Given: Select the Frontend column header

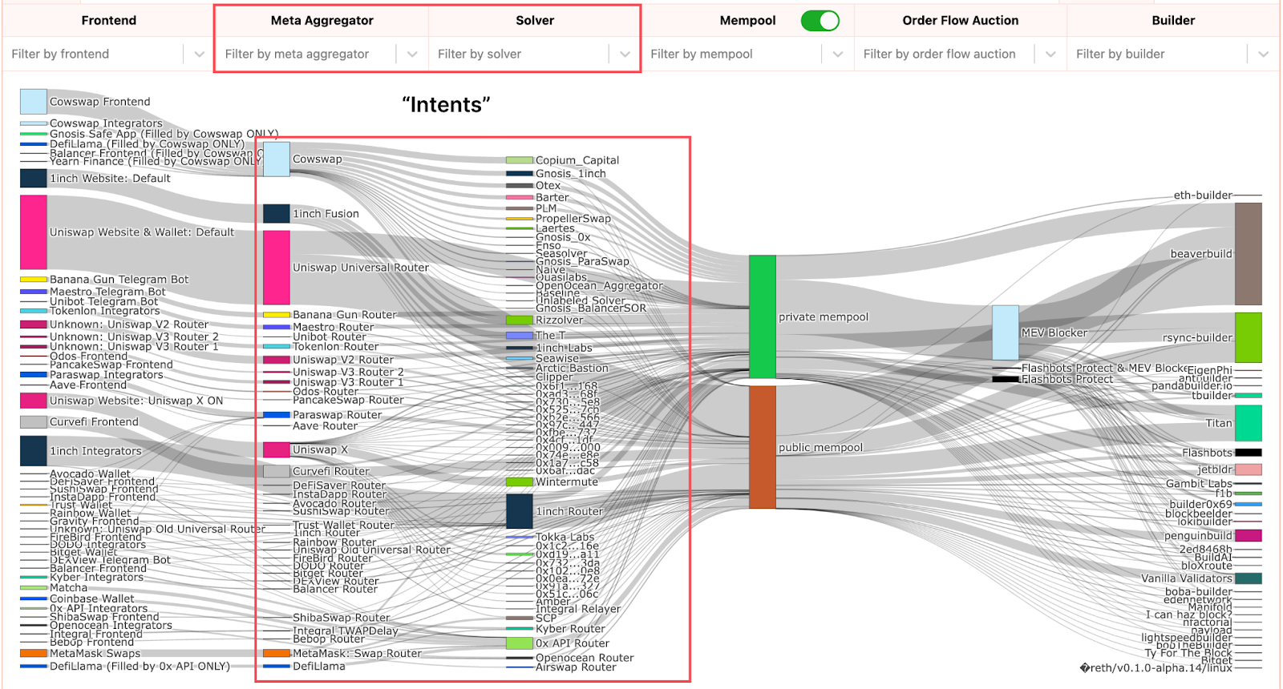Looking at the screenshot, I should tap(109, 21).
